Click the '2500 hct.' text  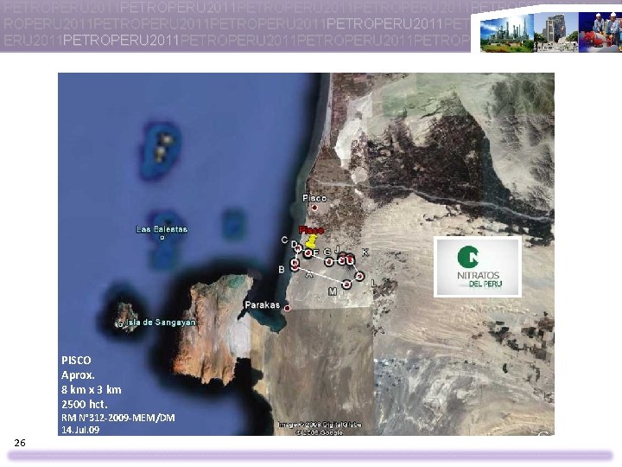point(85,404)
